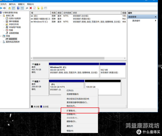
Task: Click the Local Users and Groups icon
Action: pyautogui.click(x=7, y=27)
